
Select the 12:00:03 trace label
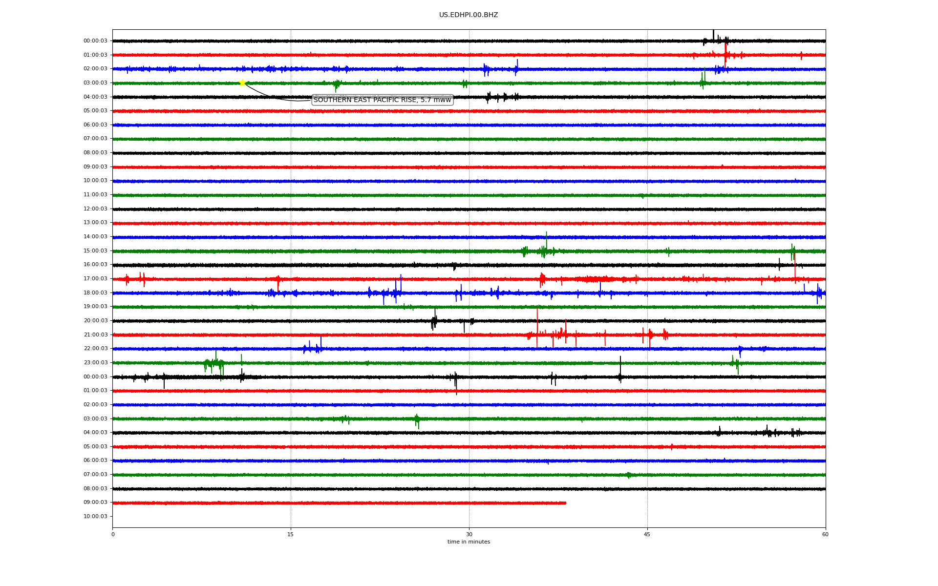coord(95,209)
